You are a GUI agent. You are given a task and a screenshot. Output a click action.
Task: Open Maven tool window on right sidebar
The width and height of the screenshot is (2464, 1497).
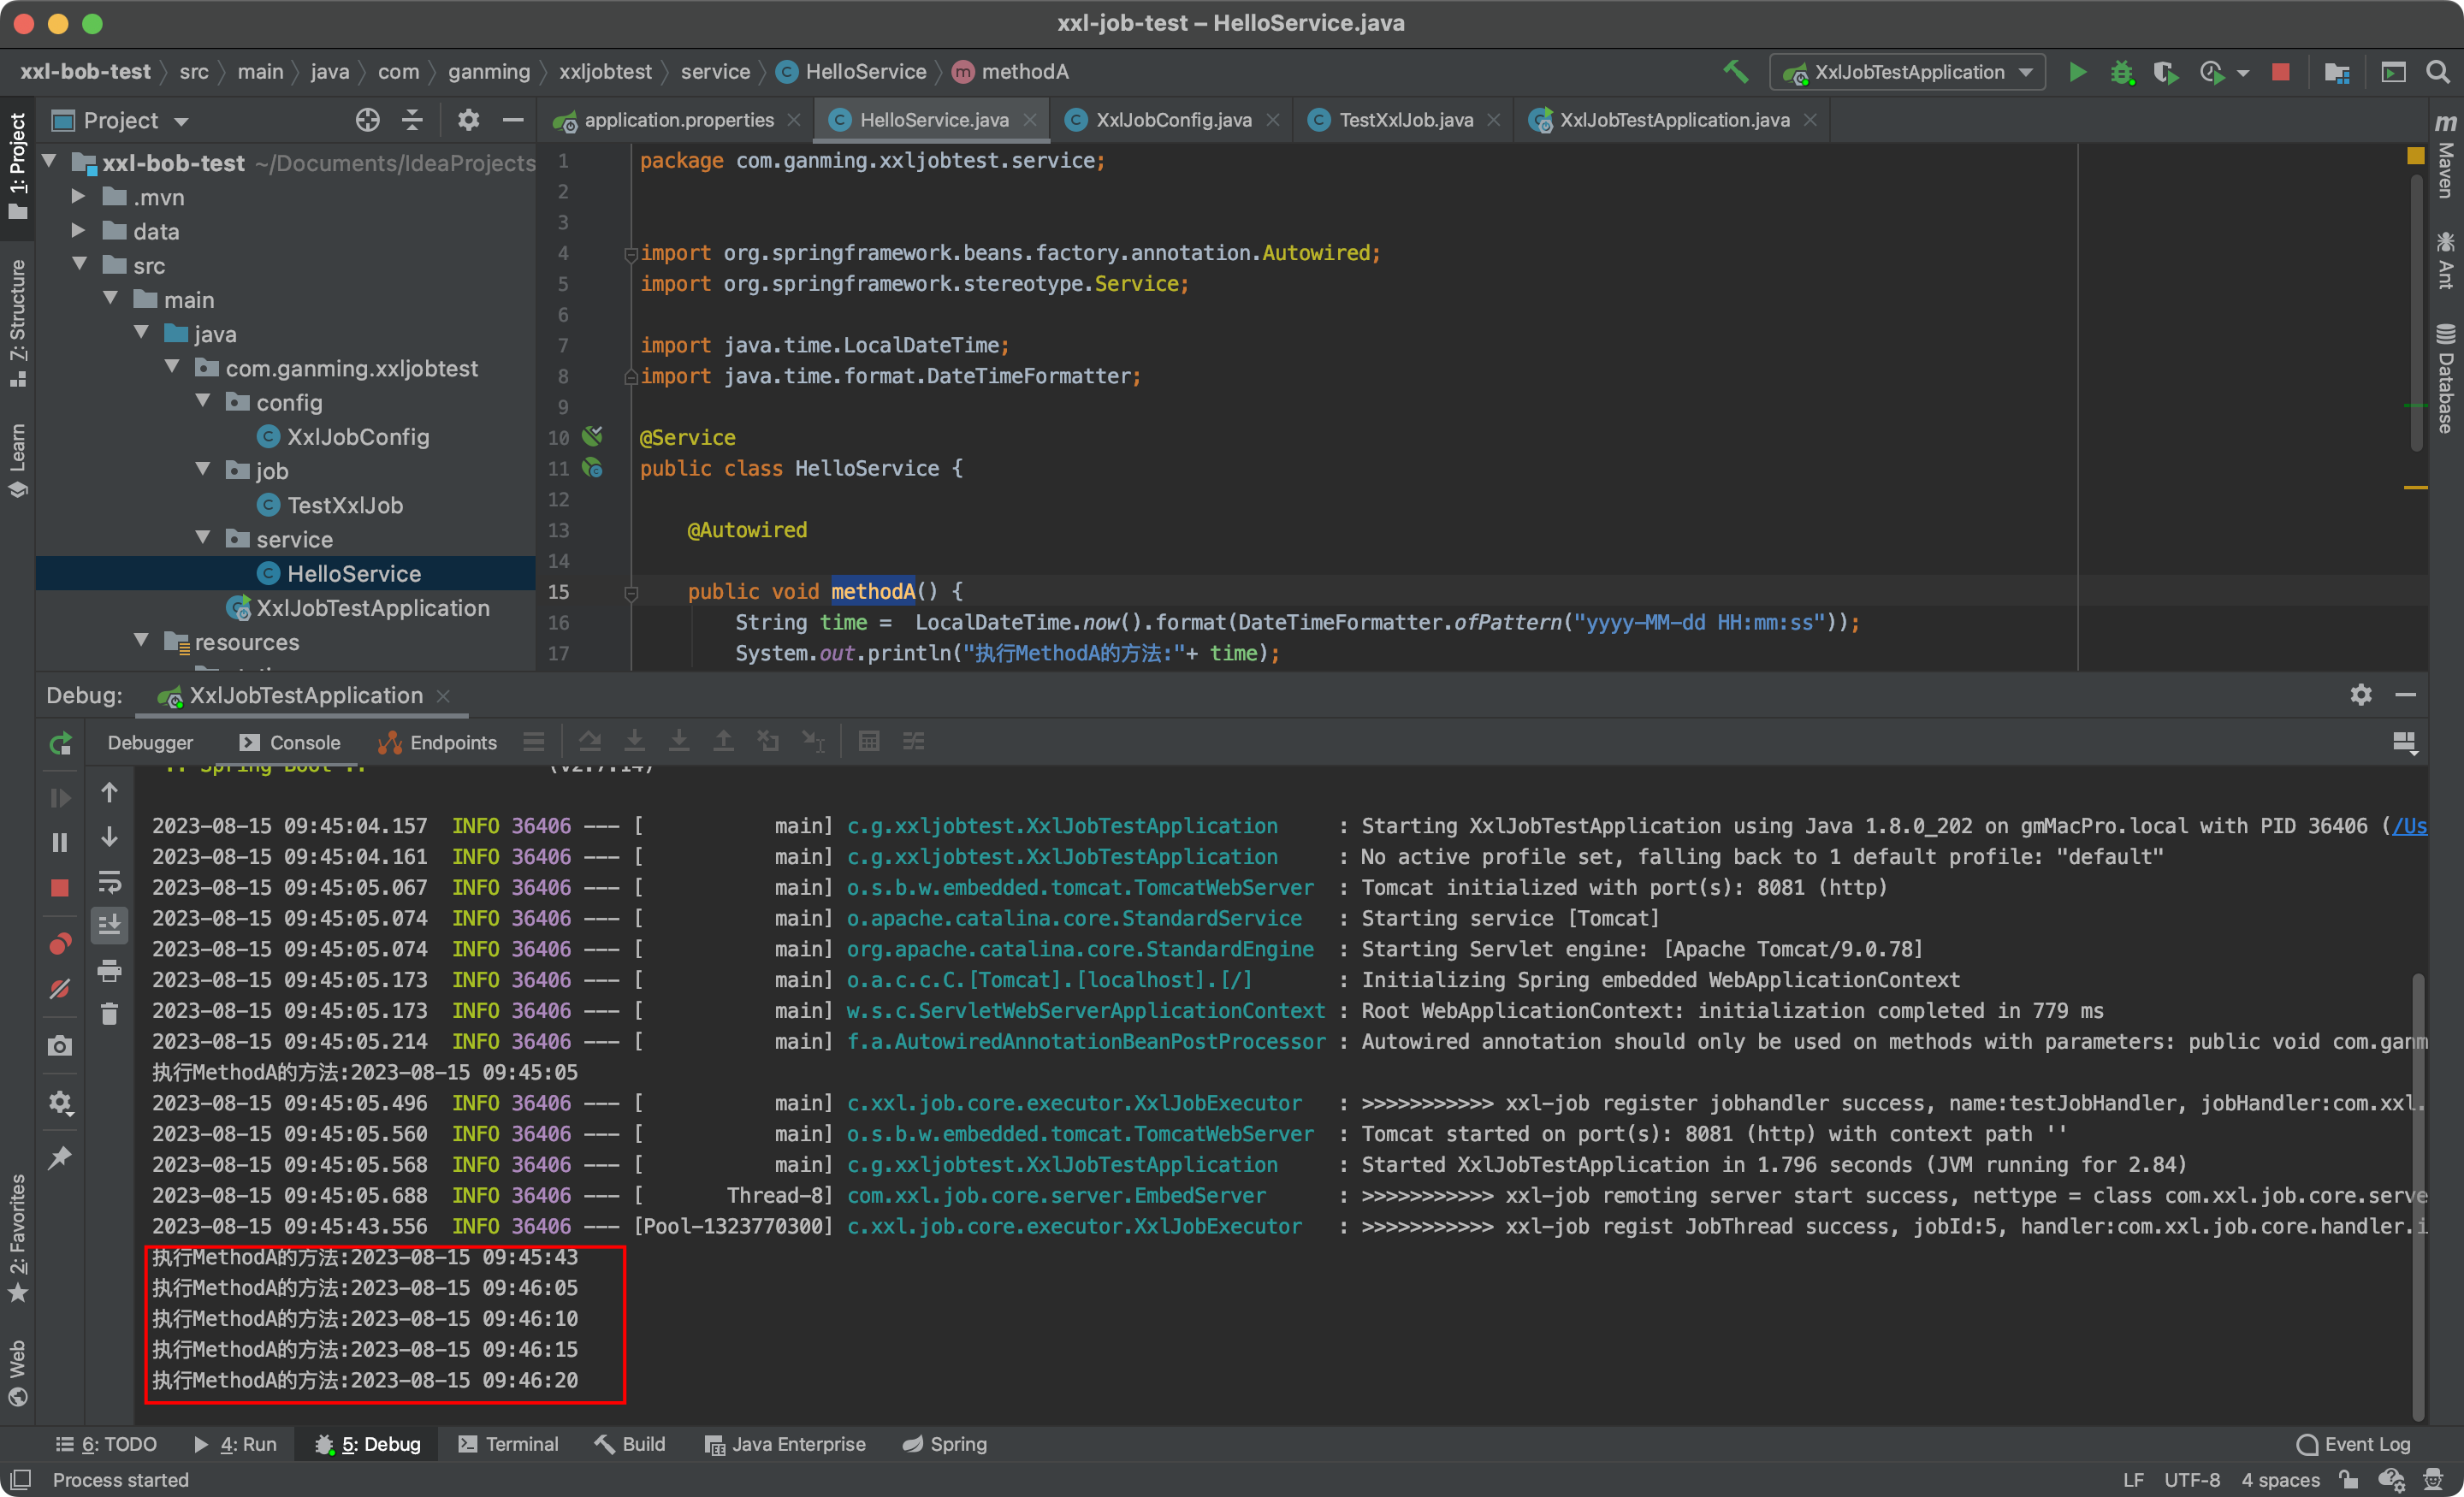tap(2445, 156)
